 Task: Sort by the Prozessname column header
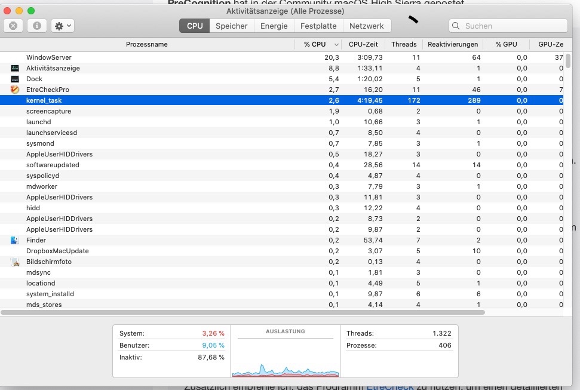pyautogui.click(x=147, y=44)
